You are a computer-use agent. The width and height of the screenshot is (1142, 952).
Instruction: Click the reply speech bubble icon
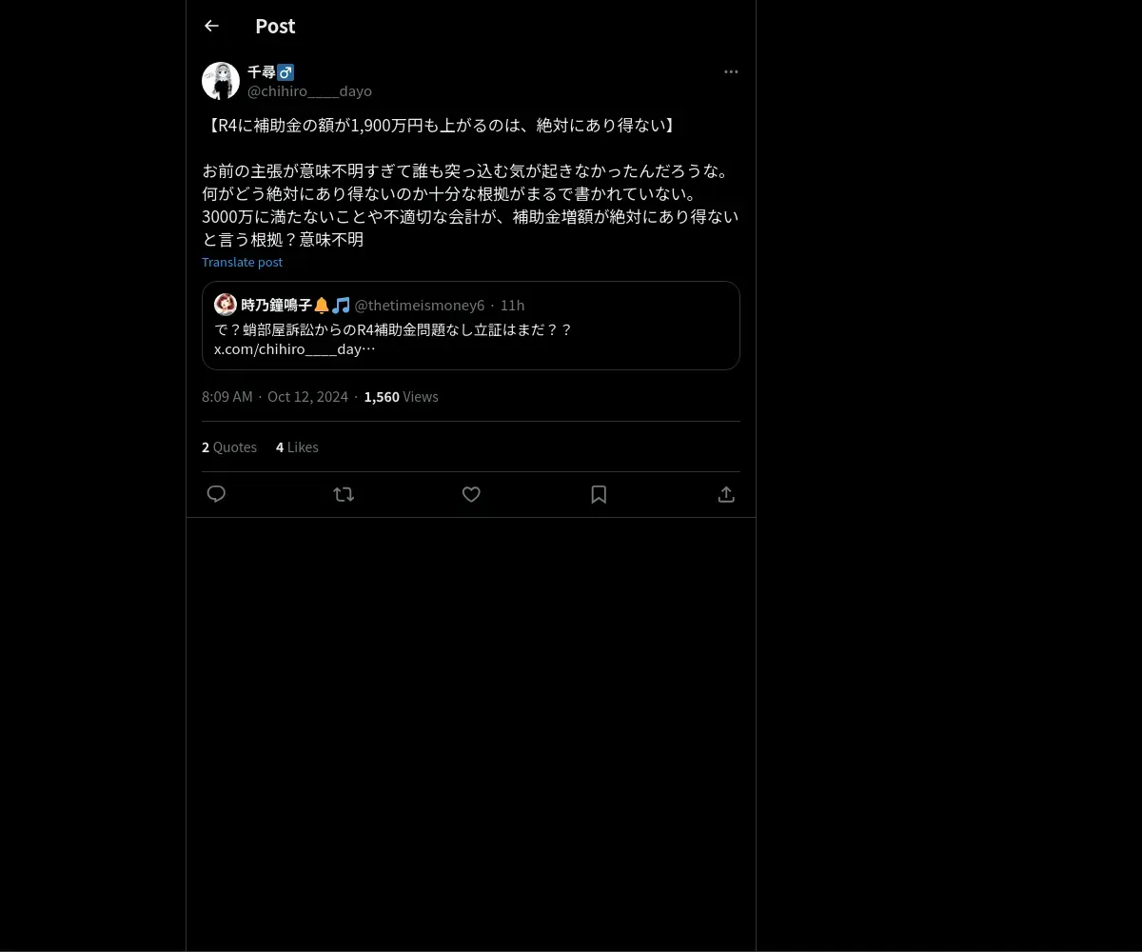(x=216, y=494)
